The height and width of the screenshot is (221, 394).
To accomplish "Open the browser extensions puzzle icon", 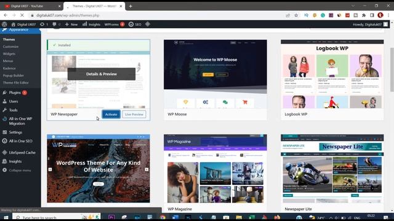I will (364, 15).
